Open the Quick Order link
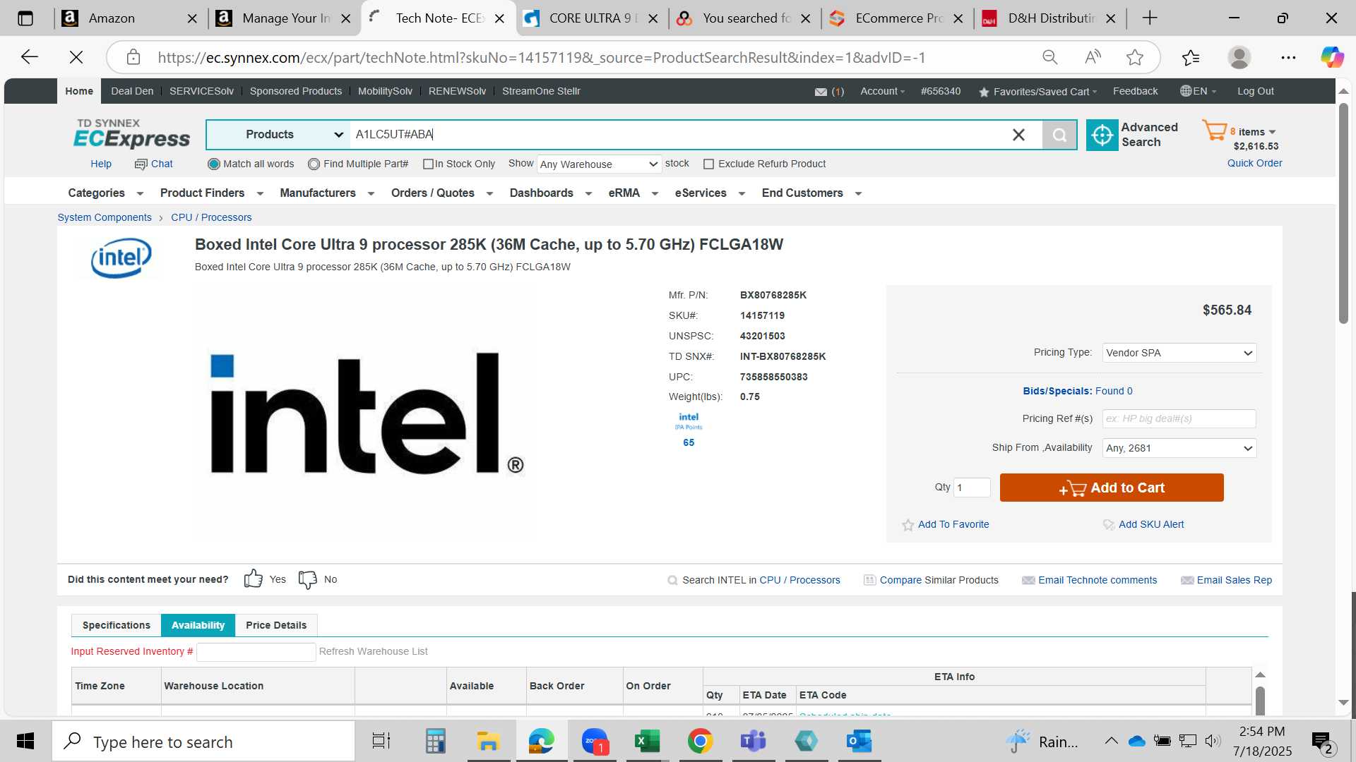1356x762 pixels. pyautogui.click(x=1254, y=163)
